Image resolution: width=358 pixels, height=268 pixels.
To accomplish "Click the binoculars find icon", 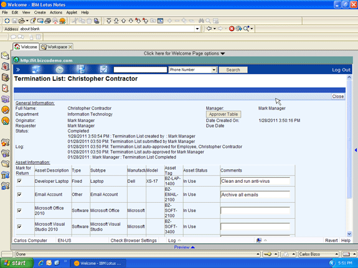I will click(x=201, y=21).
